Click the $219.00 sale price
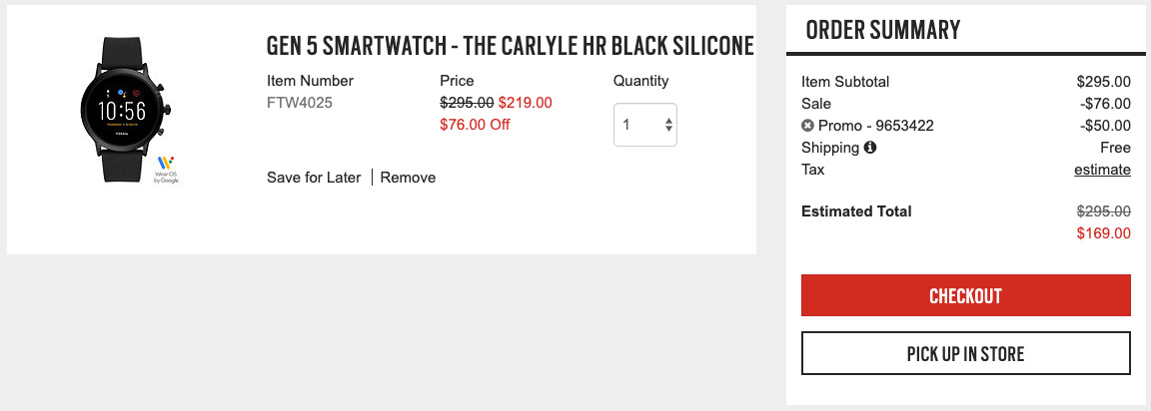Image resolution: width=1151 pixels, height=411 pixels. pos(525,102)
